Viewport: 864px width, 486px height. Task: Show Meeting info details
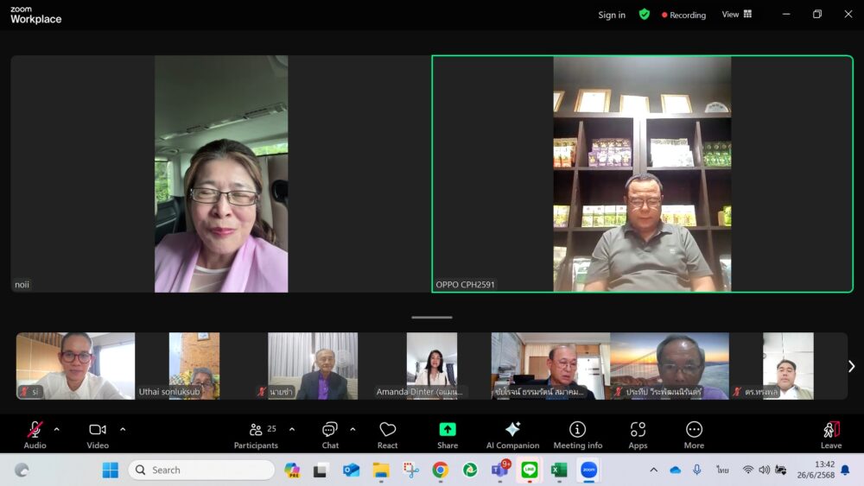click(577, 434)
